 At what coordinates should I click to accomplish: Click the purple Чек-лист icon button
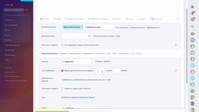(x=156, y=19)
